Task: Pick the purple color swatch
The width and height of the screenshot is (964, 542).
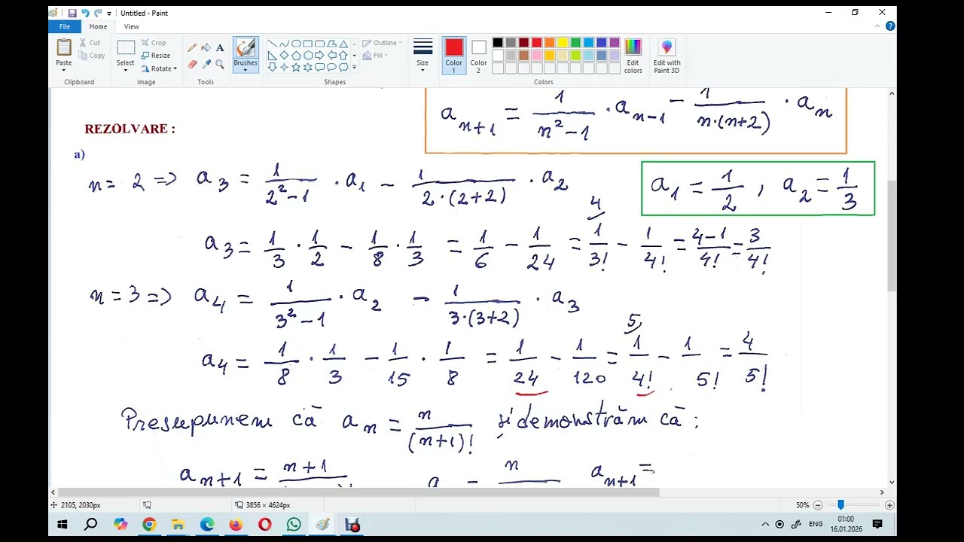Action: pos(615,43)
